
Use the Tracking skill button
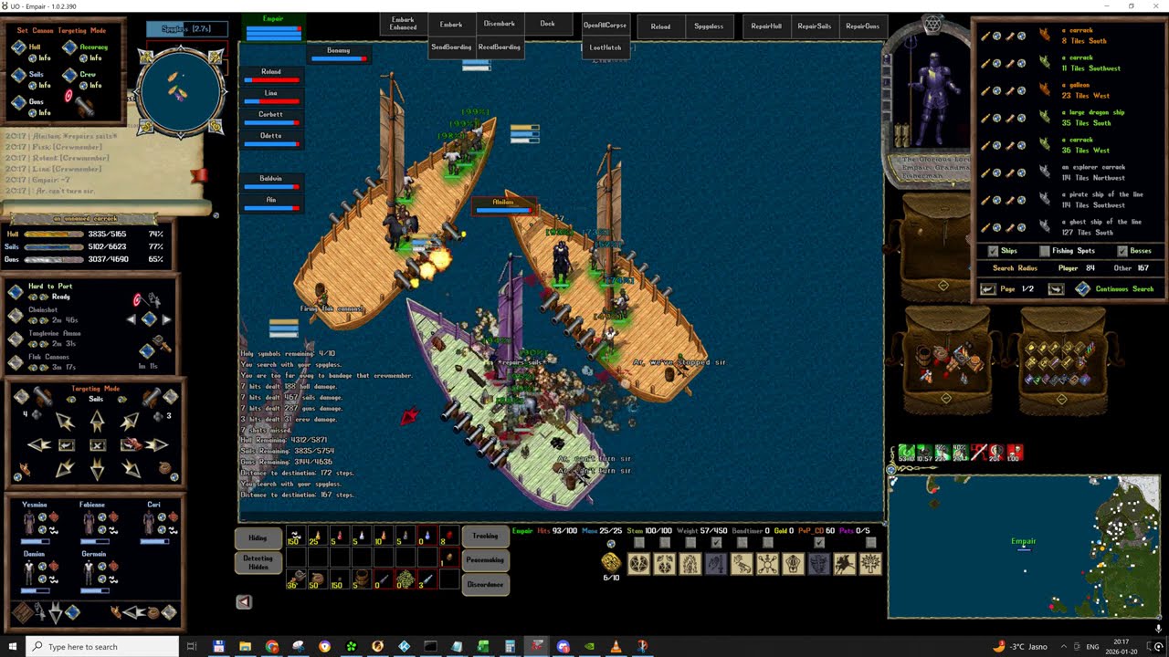click(485, 537)
